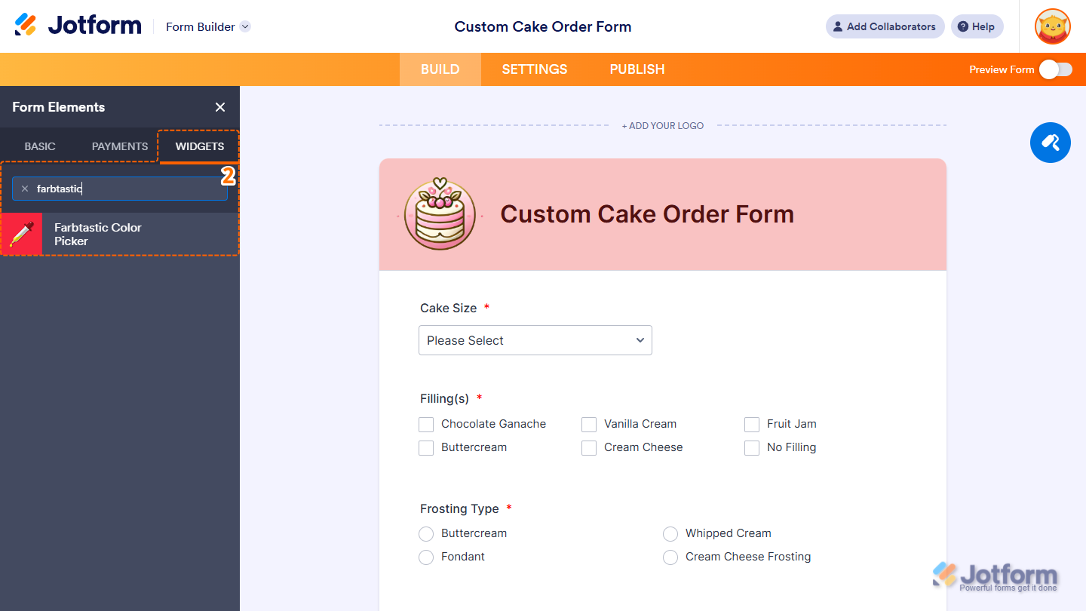Click the cake logo image in the form header

coord(440,214)
